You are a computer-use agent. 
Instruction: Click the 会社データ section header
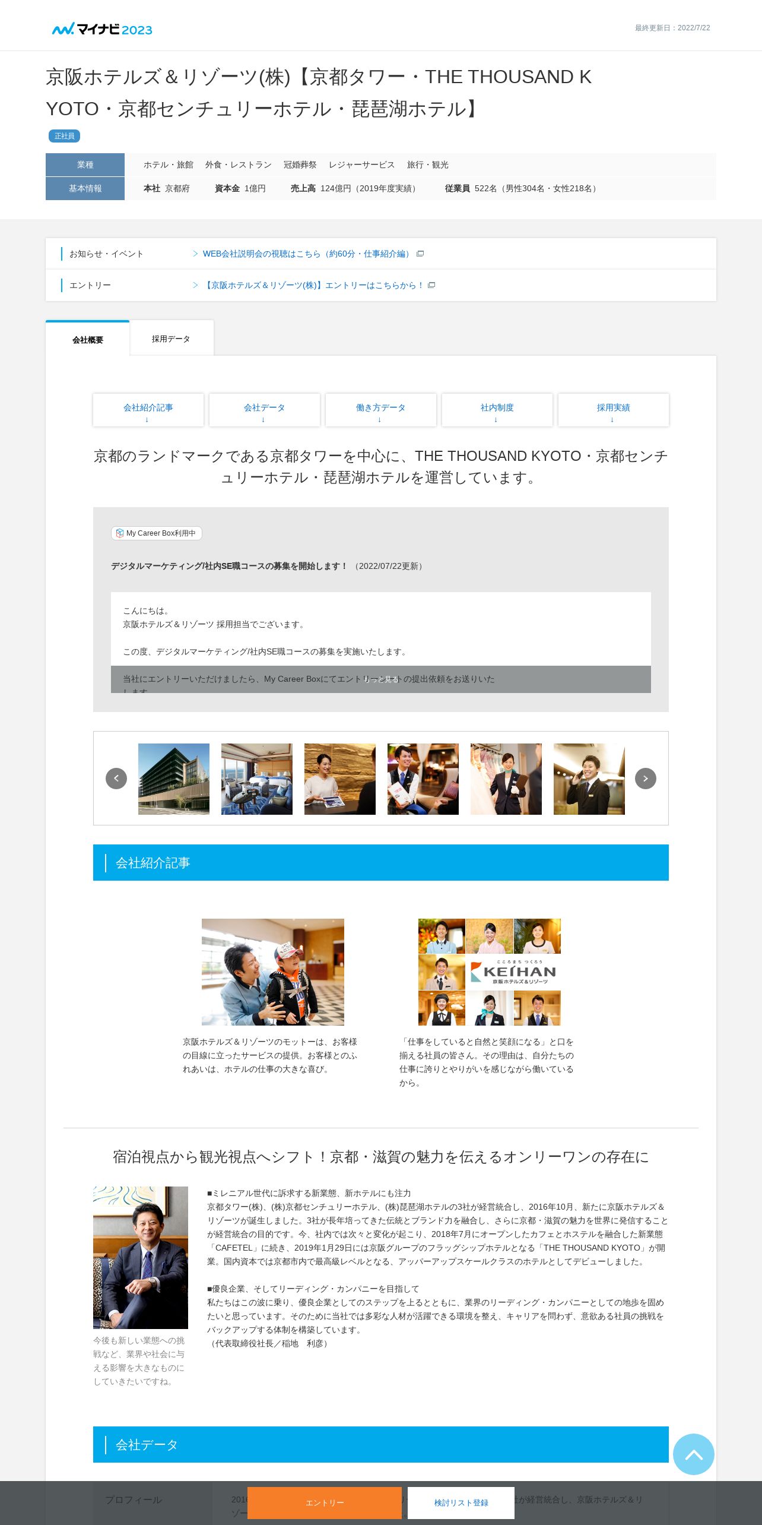pyautogui.click(x=381, y=1445)
